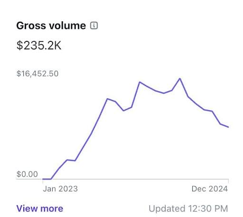243x217 pixels.
Task: Select the Gross volume heading
Action: tap(51, 26)
